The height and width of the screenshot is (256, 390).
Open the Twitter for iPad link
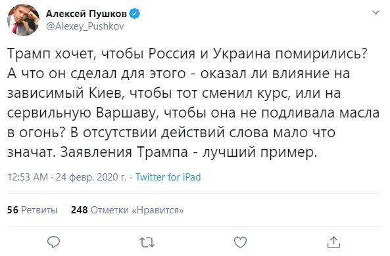pos(168,177)
